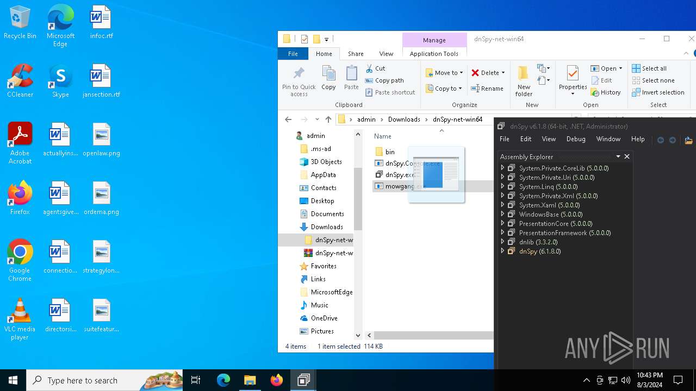This screenshot has width=696, height=391.
Task: Click the file list horizontal scrollbar
Action: [x=434, y=336]
